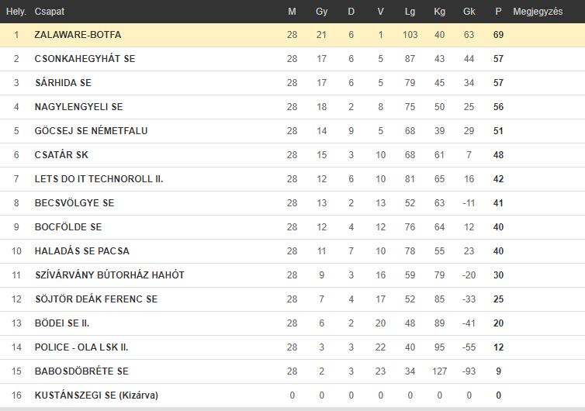
Task: Select SÖJTÖR DEÁK FERENC SE
Action: [96, 299]
